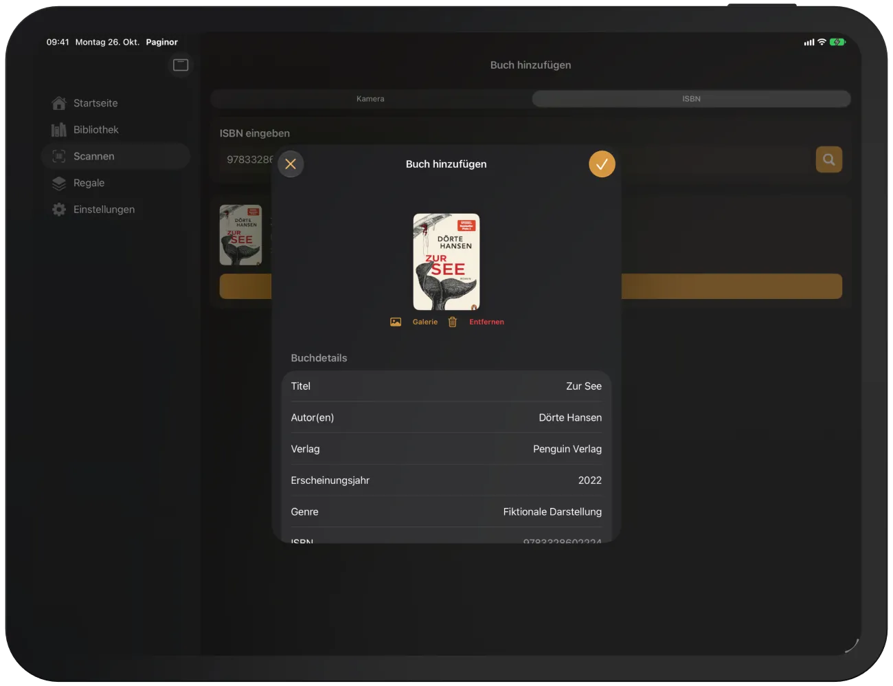Click the ISBN number input field

point(515,159)
